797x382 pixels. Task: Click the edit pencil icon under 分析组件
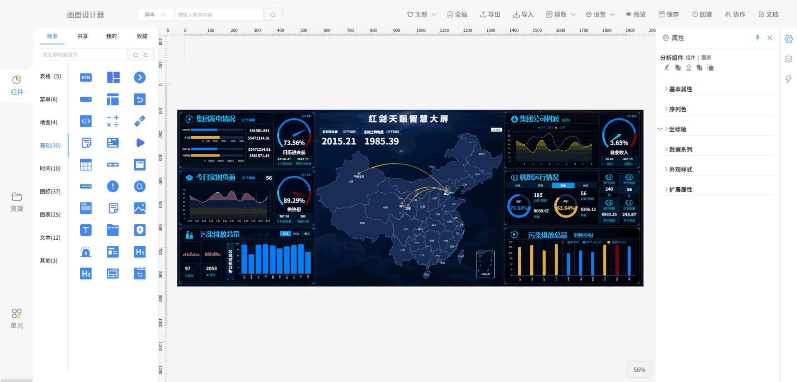click(667, 68)
